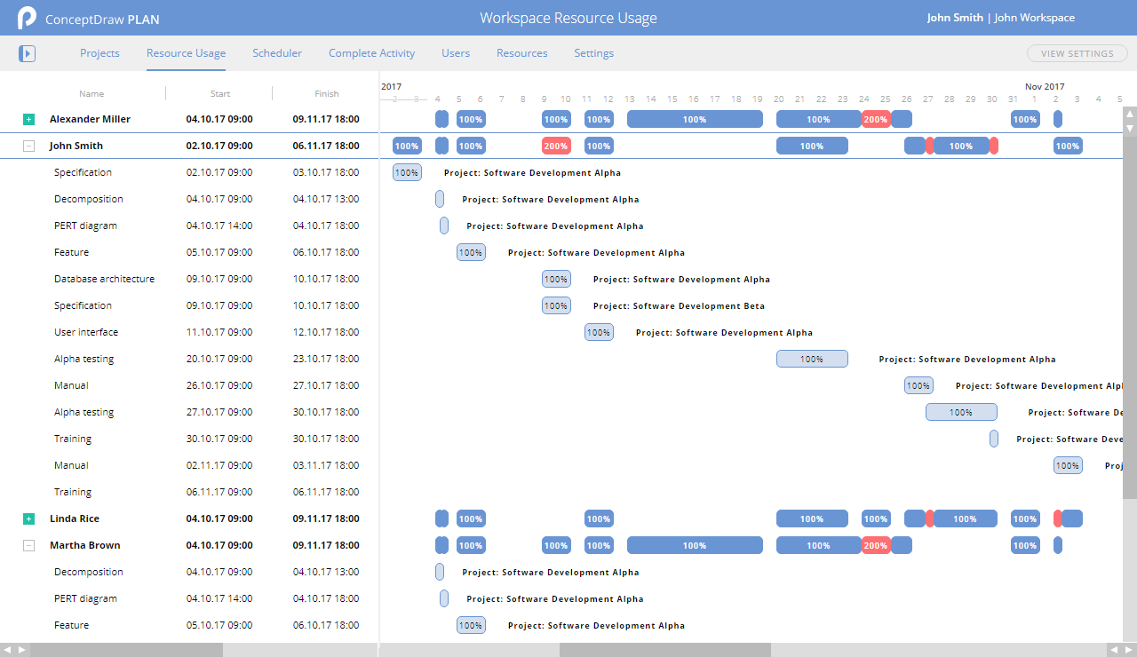Click the sidebar panel toggle icon

[27, 53]
